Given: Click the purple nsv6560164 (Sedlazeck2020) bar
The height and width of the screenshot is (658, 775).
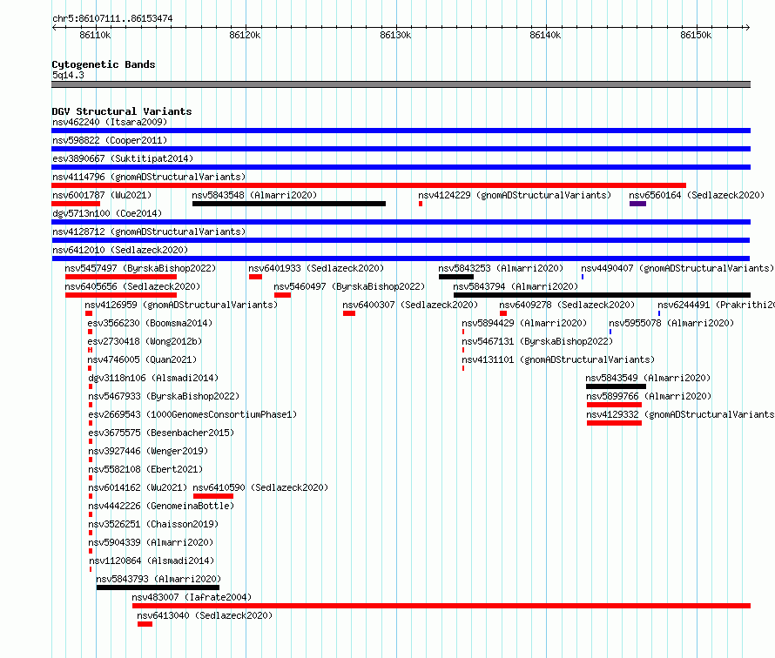Looking at the screenshot, I should 637,204.
